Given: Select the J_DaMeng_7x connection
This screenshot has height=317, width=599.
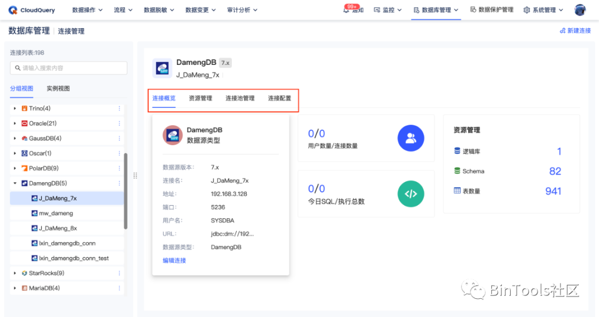Looking at the screenshot, I should [x=67, y=198].
